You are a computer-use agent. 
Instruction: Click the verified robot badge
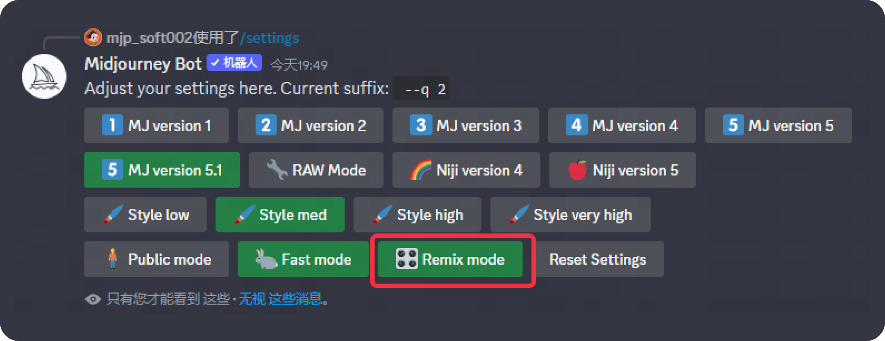(234, 63)
